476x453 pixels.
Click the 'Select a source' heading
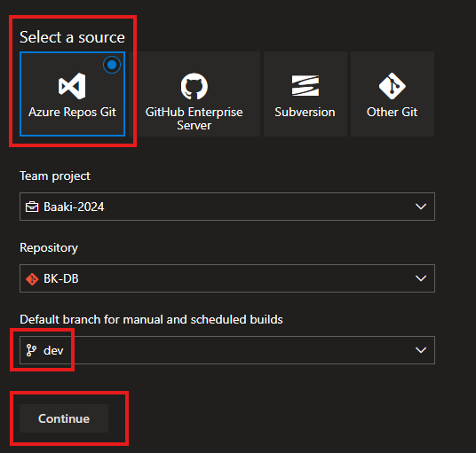tap(72, 37)
